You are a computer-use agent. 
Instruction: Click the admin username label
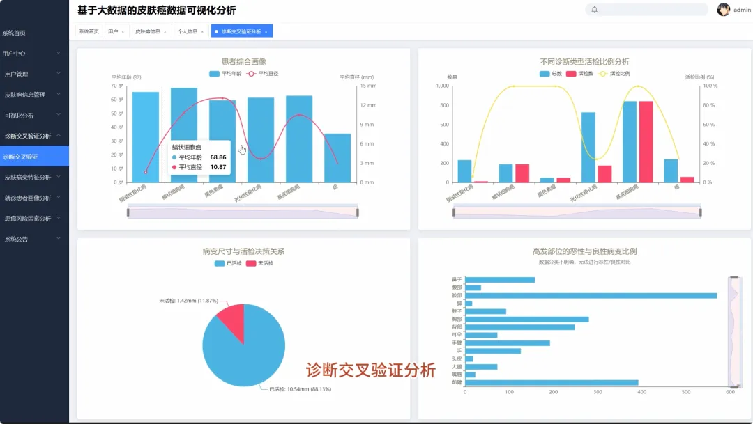(742, 10)
